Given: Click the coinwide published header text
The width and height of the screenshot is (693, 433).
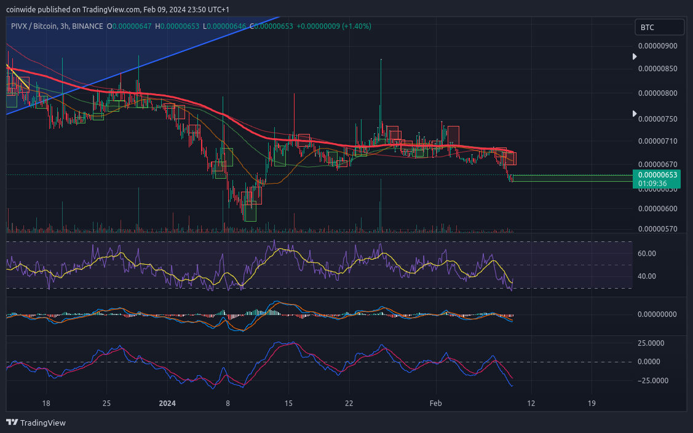Looking at the screenshot, I should [x=117, y=9].
